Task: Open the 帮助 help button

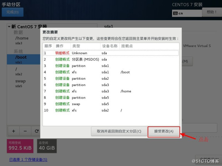Action: click(x=212, y=12)
